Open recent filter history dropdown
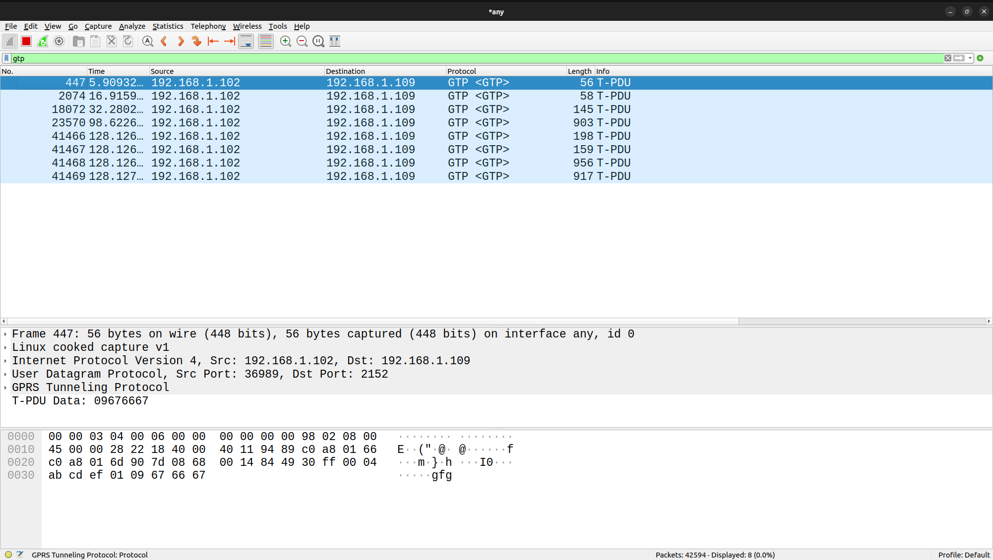This screenshot has width=993, height=560. tap(970, 58)
